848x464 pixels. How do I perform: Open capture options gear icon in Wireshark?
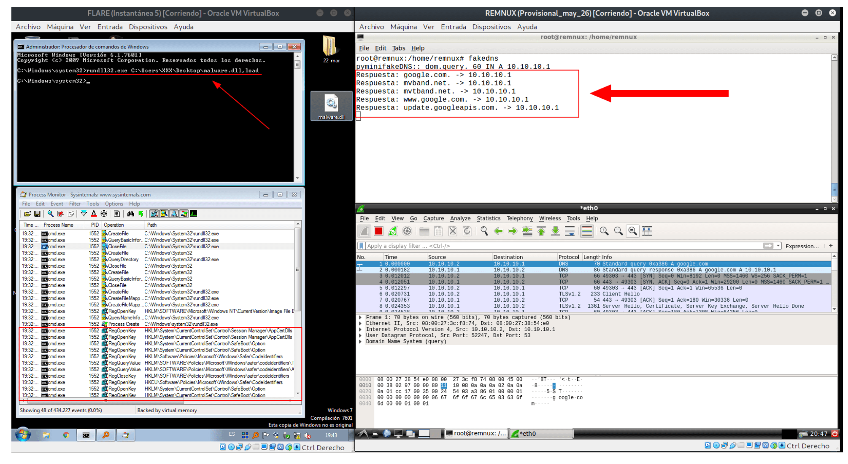(x=407, y=231)
